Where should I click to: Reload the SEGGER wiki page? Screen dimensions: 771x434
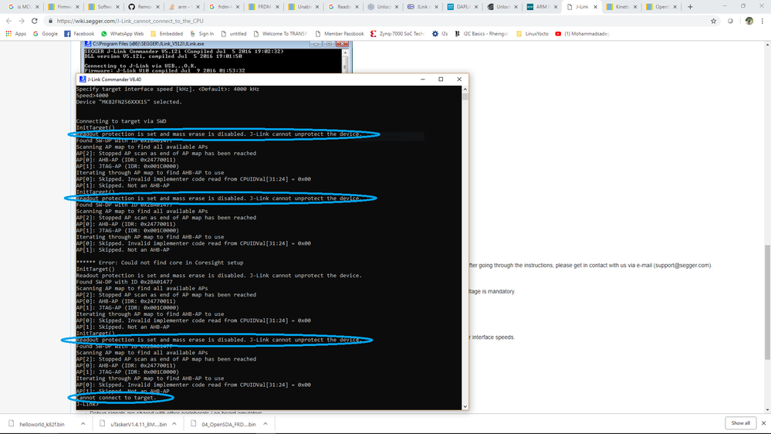[x=35, y=21]
